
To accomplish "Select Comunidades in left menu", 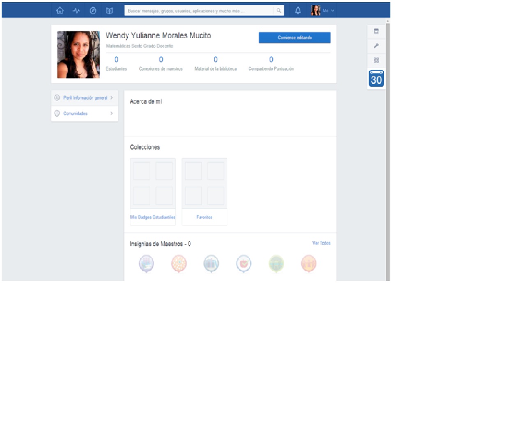I will [75, 113].
